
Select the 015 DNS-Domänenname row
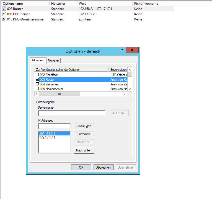coord(88,19)
